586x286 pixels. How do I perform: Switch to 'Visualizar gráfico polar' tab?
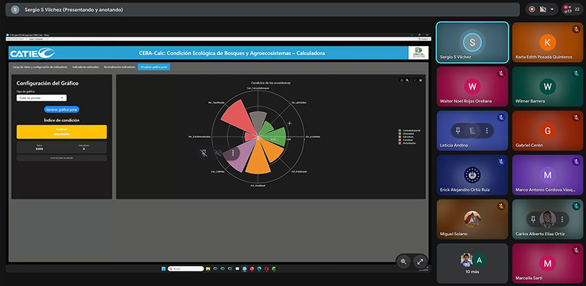coord(154,67)
